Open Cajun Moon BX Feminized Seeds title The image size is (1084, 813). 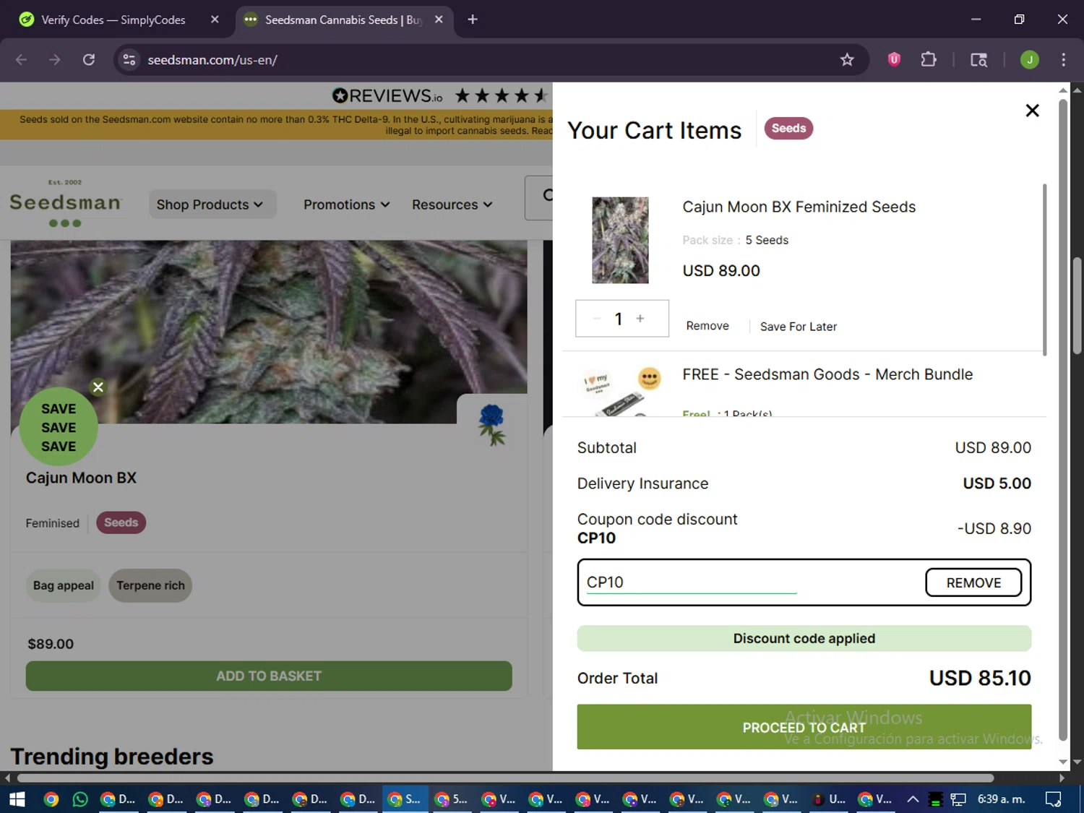[799, 207]
